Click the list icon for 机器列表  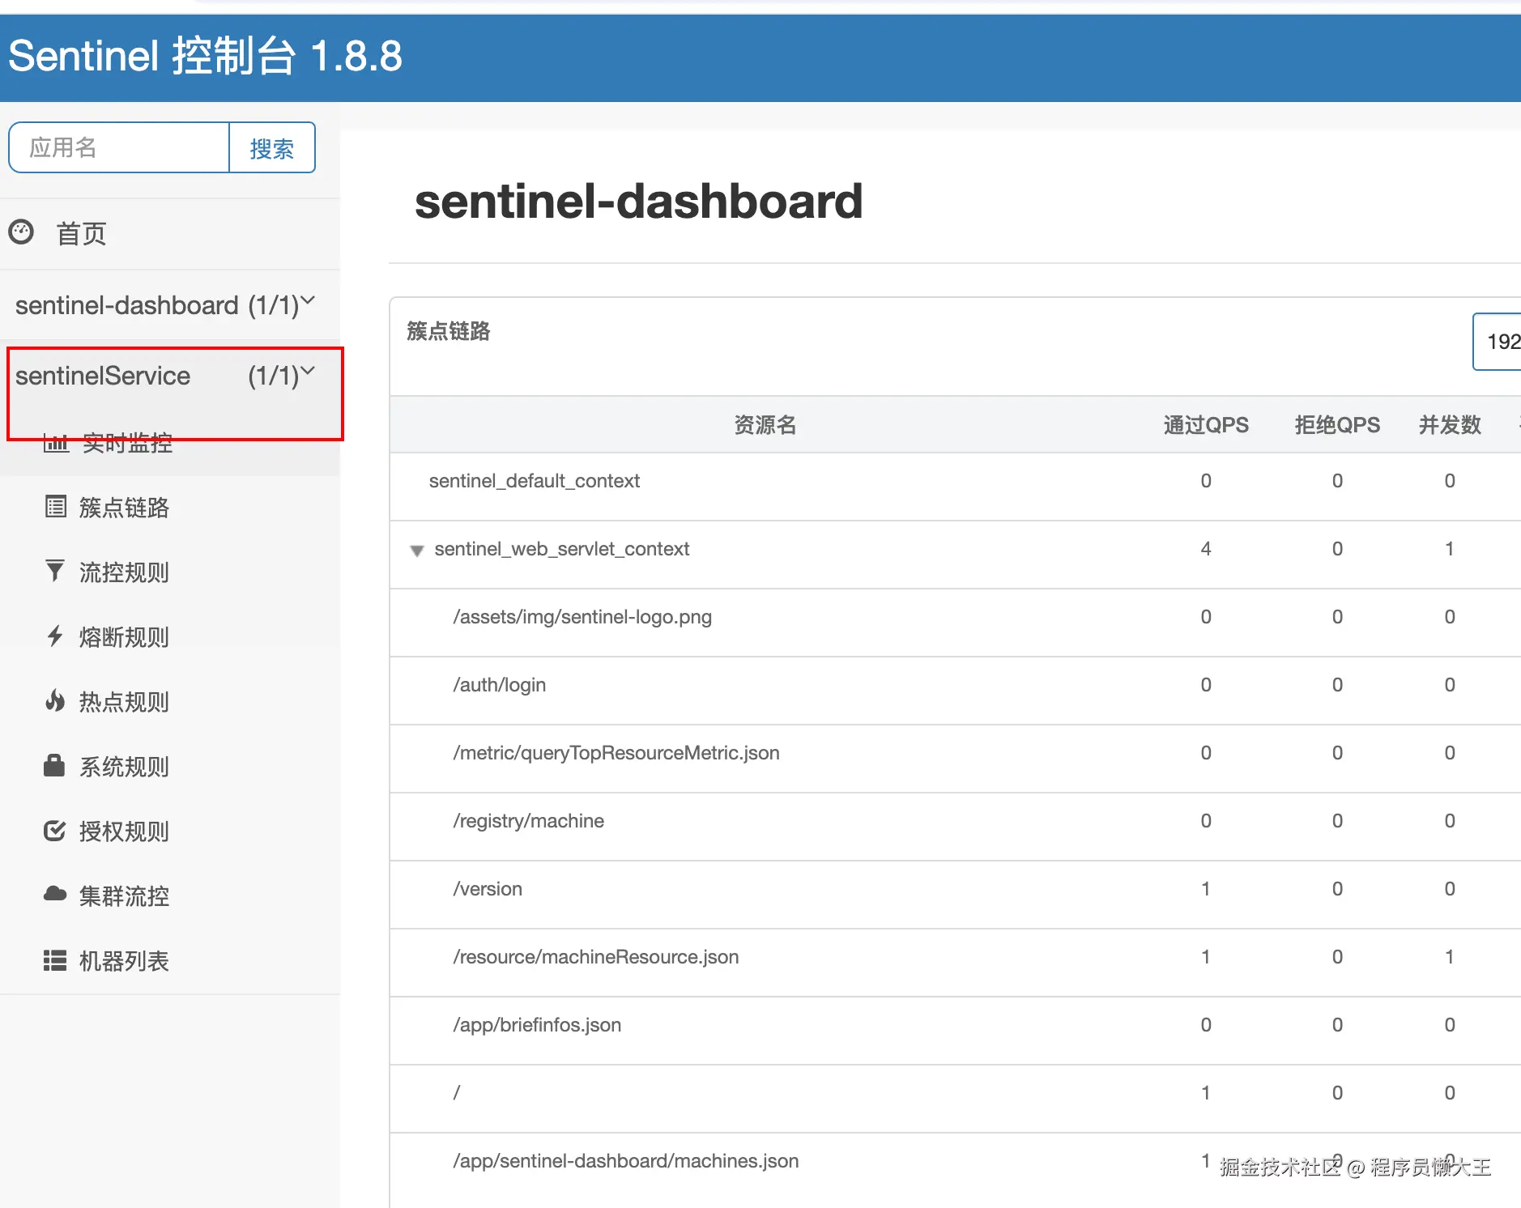click(54, 960)
